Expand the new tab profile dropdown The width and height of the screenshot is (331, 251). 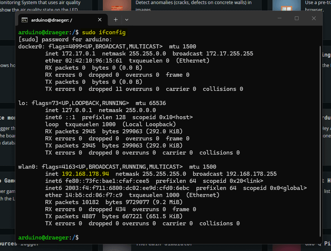coord(127,19)
